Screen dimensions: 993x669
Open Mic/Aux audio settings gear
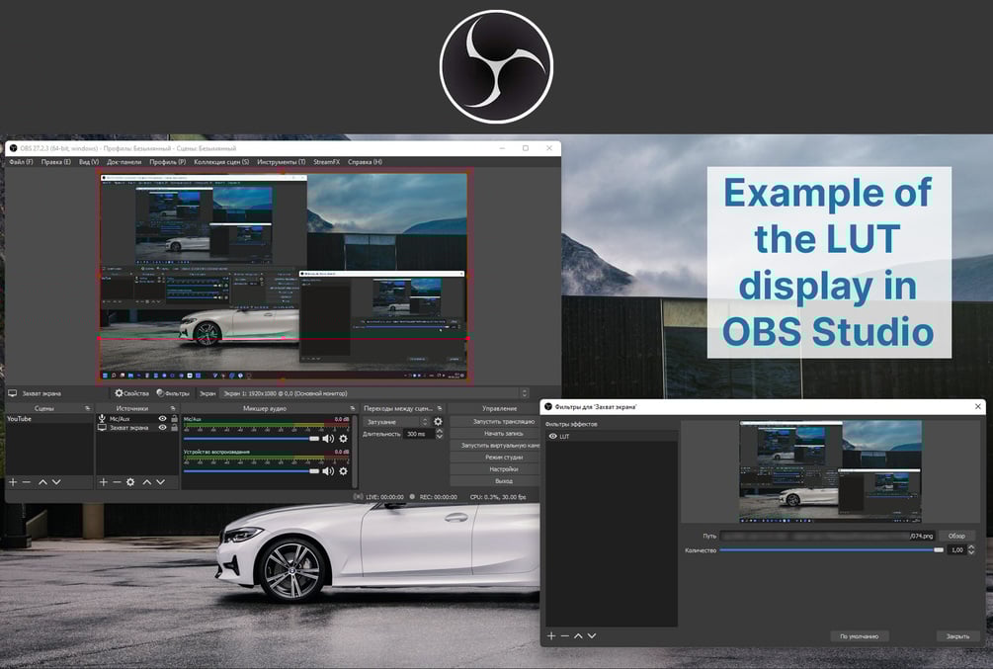(x=343, y=439)
